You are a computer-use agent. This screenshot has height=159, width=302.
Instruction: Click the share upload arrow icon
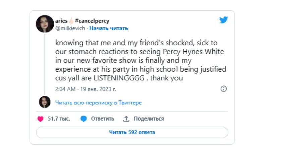(126, 119)
